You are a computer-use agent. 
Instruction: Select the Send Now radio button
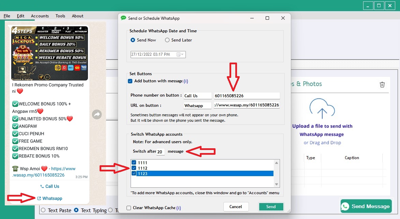[x=133, y=40]
